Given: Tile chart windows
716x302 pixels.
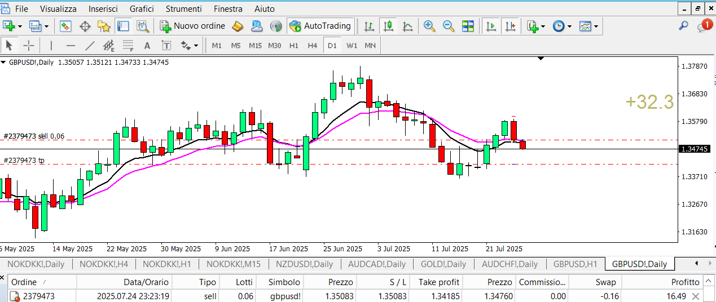Looking at the screenshot, I should point(468,26).
